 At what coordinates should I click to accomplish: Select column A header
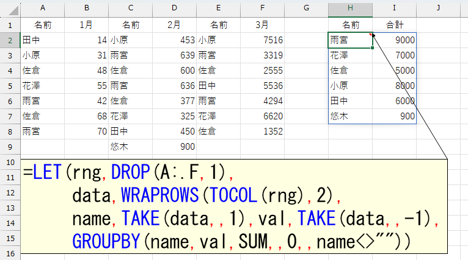pos(42,9)
